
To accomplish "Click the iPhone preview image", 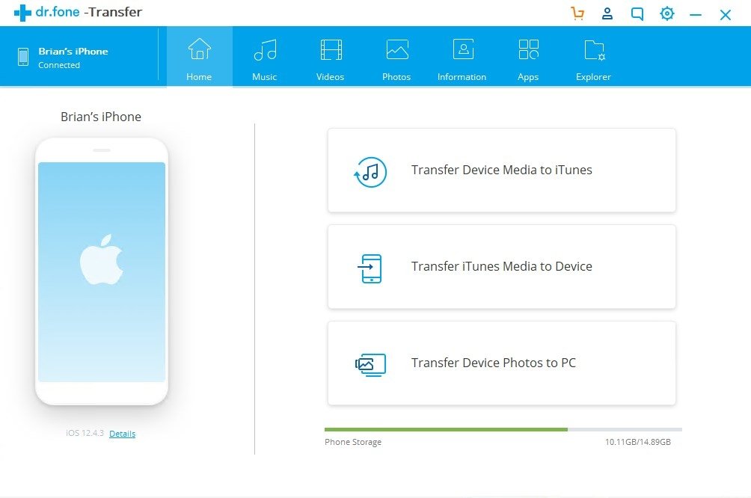I will 102,271.
